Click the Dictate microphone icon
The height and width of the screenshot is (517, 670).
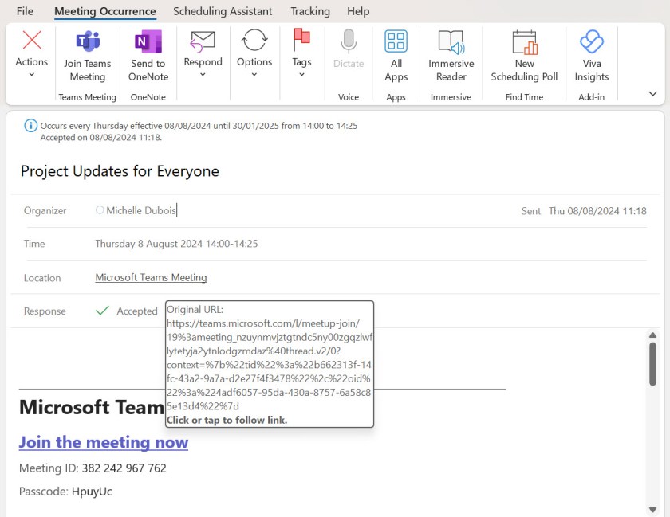pyautogui.click(x=349, y=41)
